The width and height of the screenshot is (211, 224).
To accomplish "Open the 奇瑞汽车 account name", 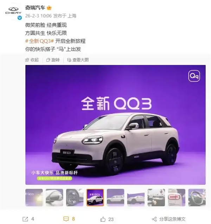I will [x=35, y=7].
